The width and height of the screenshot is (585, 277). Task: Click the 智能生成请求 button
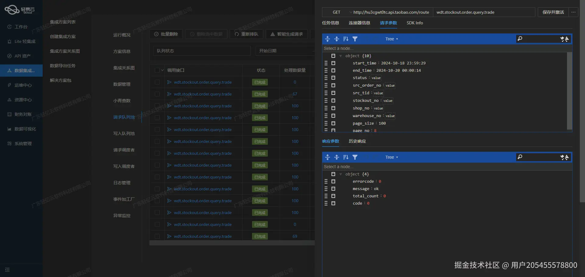(287, 34)
